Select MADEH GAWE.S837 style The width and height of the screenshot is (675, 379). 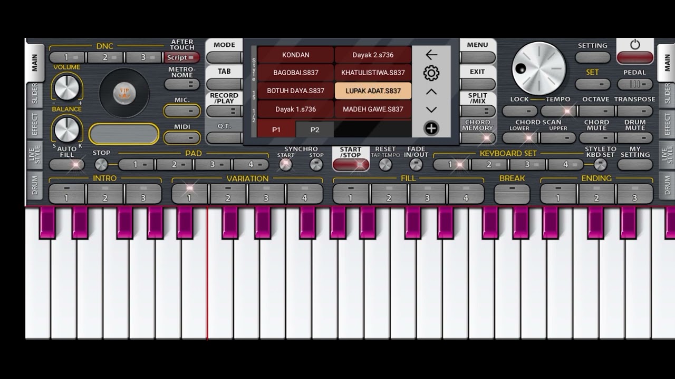pyautogui.click(x=373, y=109)
